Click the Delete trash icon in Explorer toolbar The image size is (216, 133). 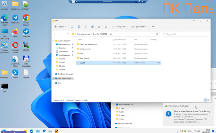point(106,27)
